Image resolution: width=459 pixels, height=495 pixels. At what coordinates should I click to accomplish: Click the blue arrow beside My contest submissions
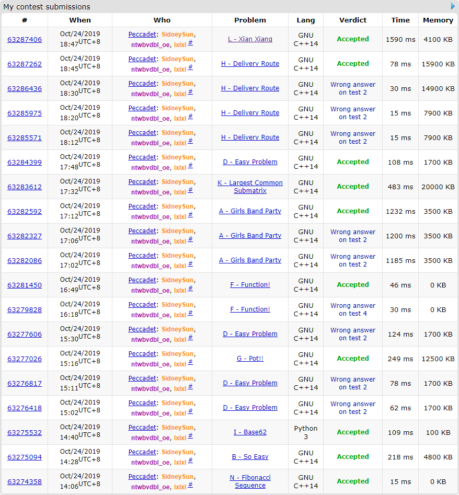pyautogui.click(x=453, y=6)
